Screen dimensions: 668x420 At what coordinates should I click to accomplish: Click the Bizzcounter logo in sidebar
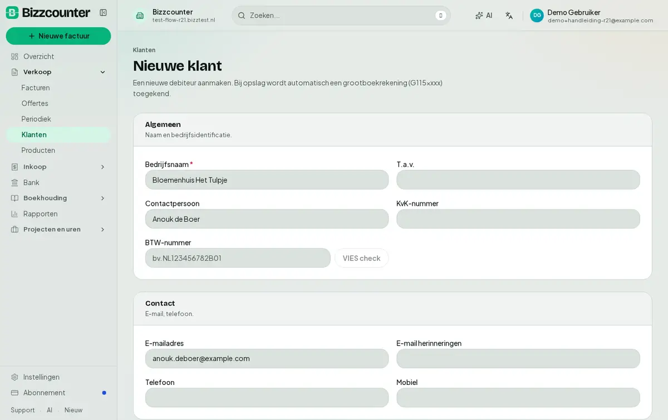(48, 12)
